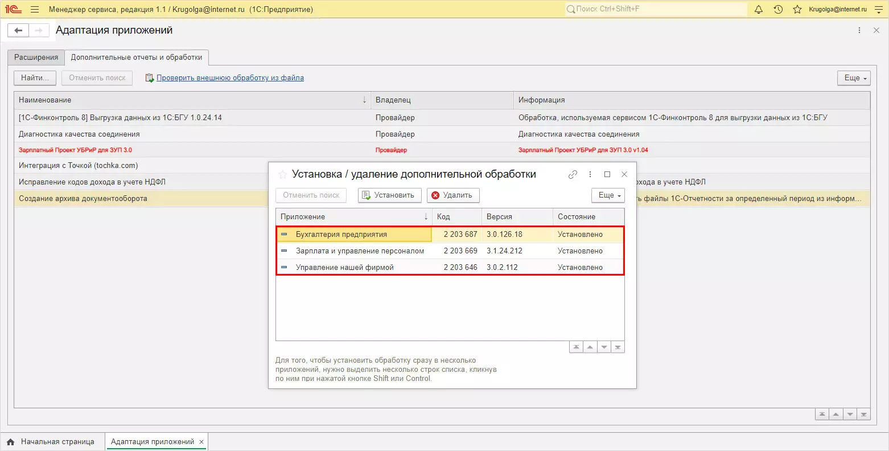This screenshot has width=889, height=451.
Task: Switch to the Расширения tab
Action: point(36,58)
